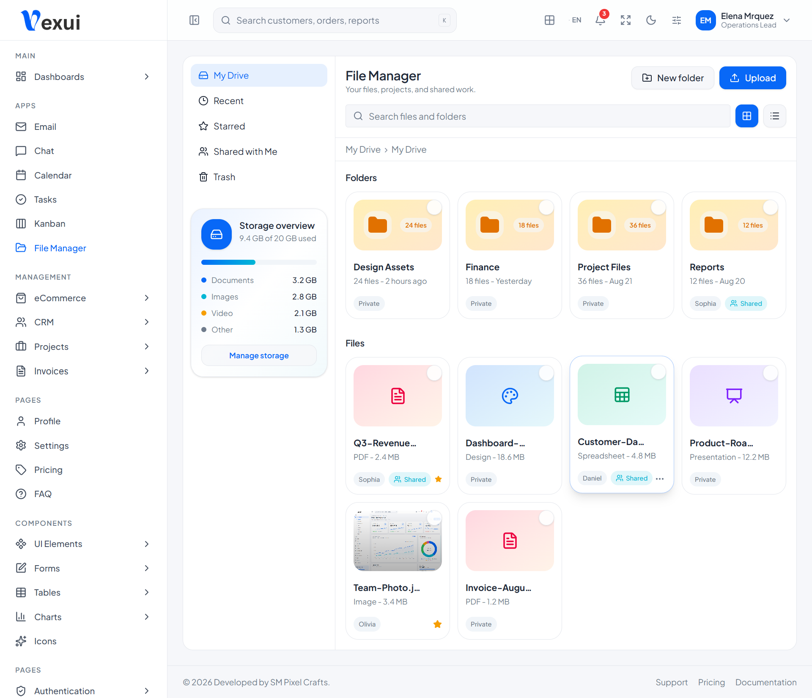The width and height of the screenshot is (812, 698).
Task: Collapse the sidebar with the panel icon
Action: 194,20
